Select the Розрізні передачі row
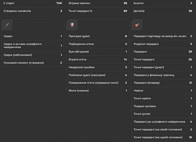 point(163,44)
